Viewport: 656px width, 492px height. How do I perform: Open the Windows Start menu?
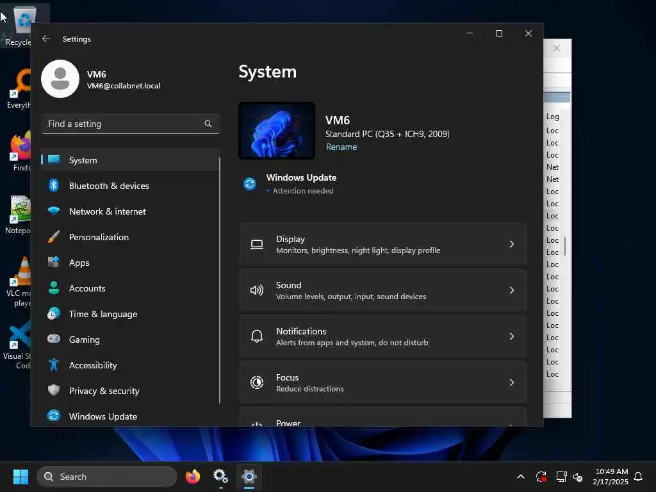pyautogui.click(x=20, y=477)
